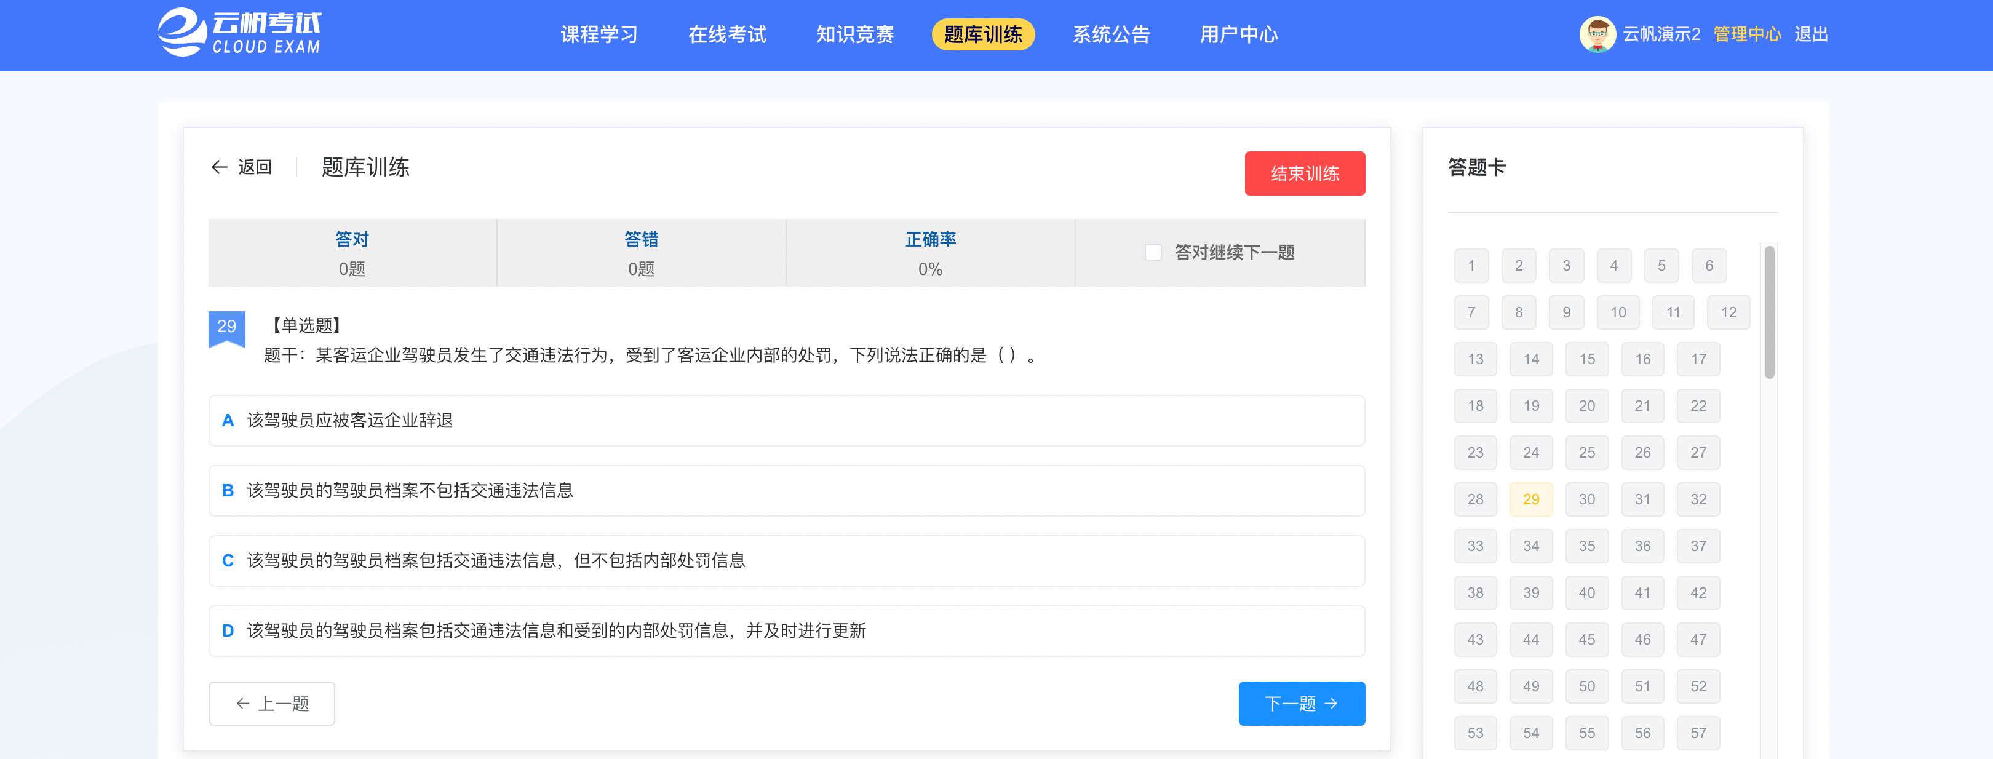Viewport: 1993px width, 759px height.
Task: Jump to question 6 on the answer card
Action: point(1709,266)
